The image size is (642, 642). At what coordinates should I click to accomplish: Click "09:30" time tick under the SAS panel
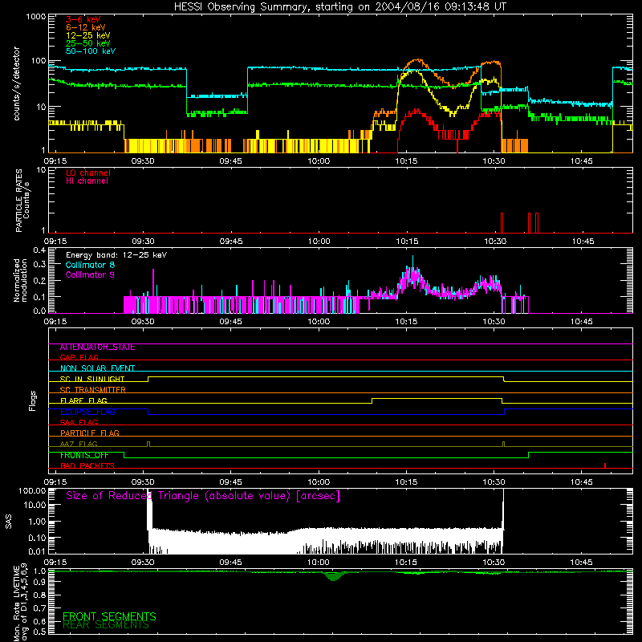coord(143,563)
